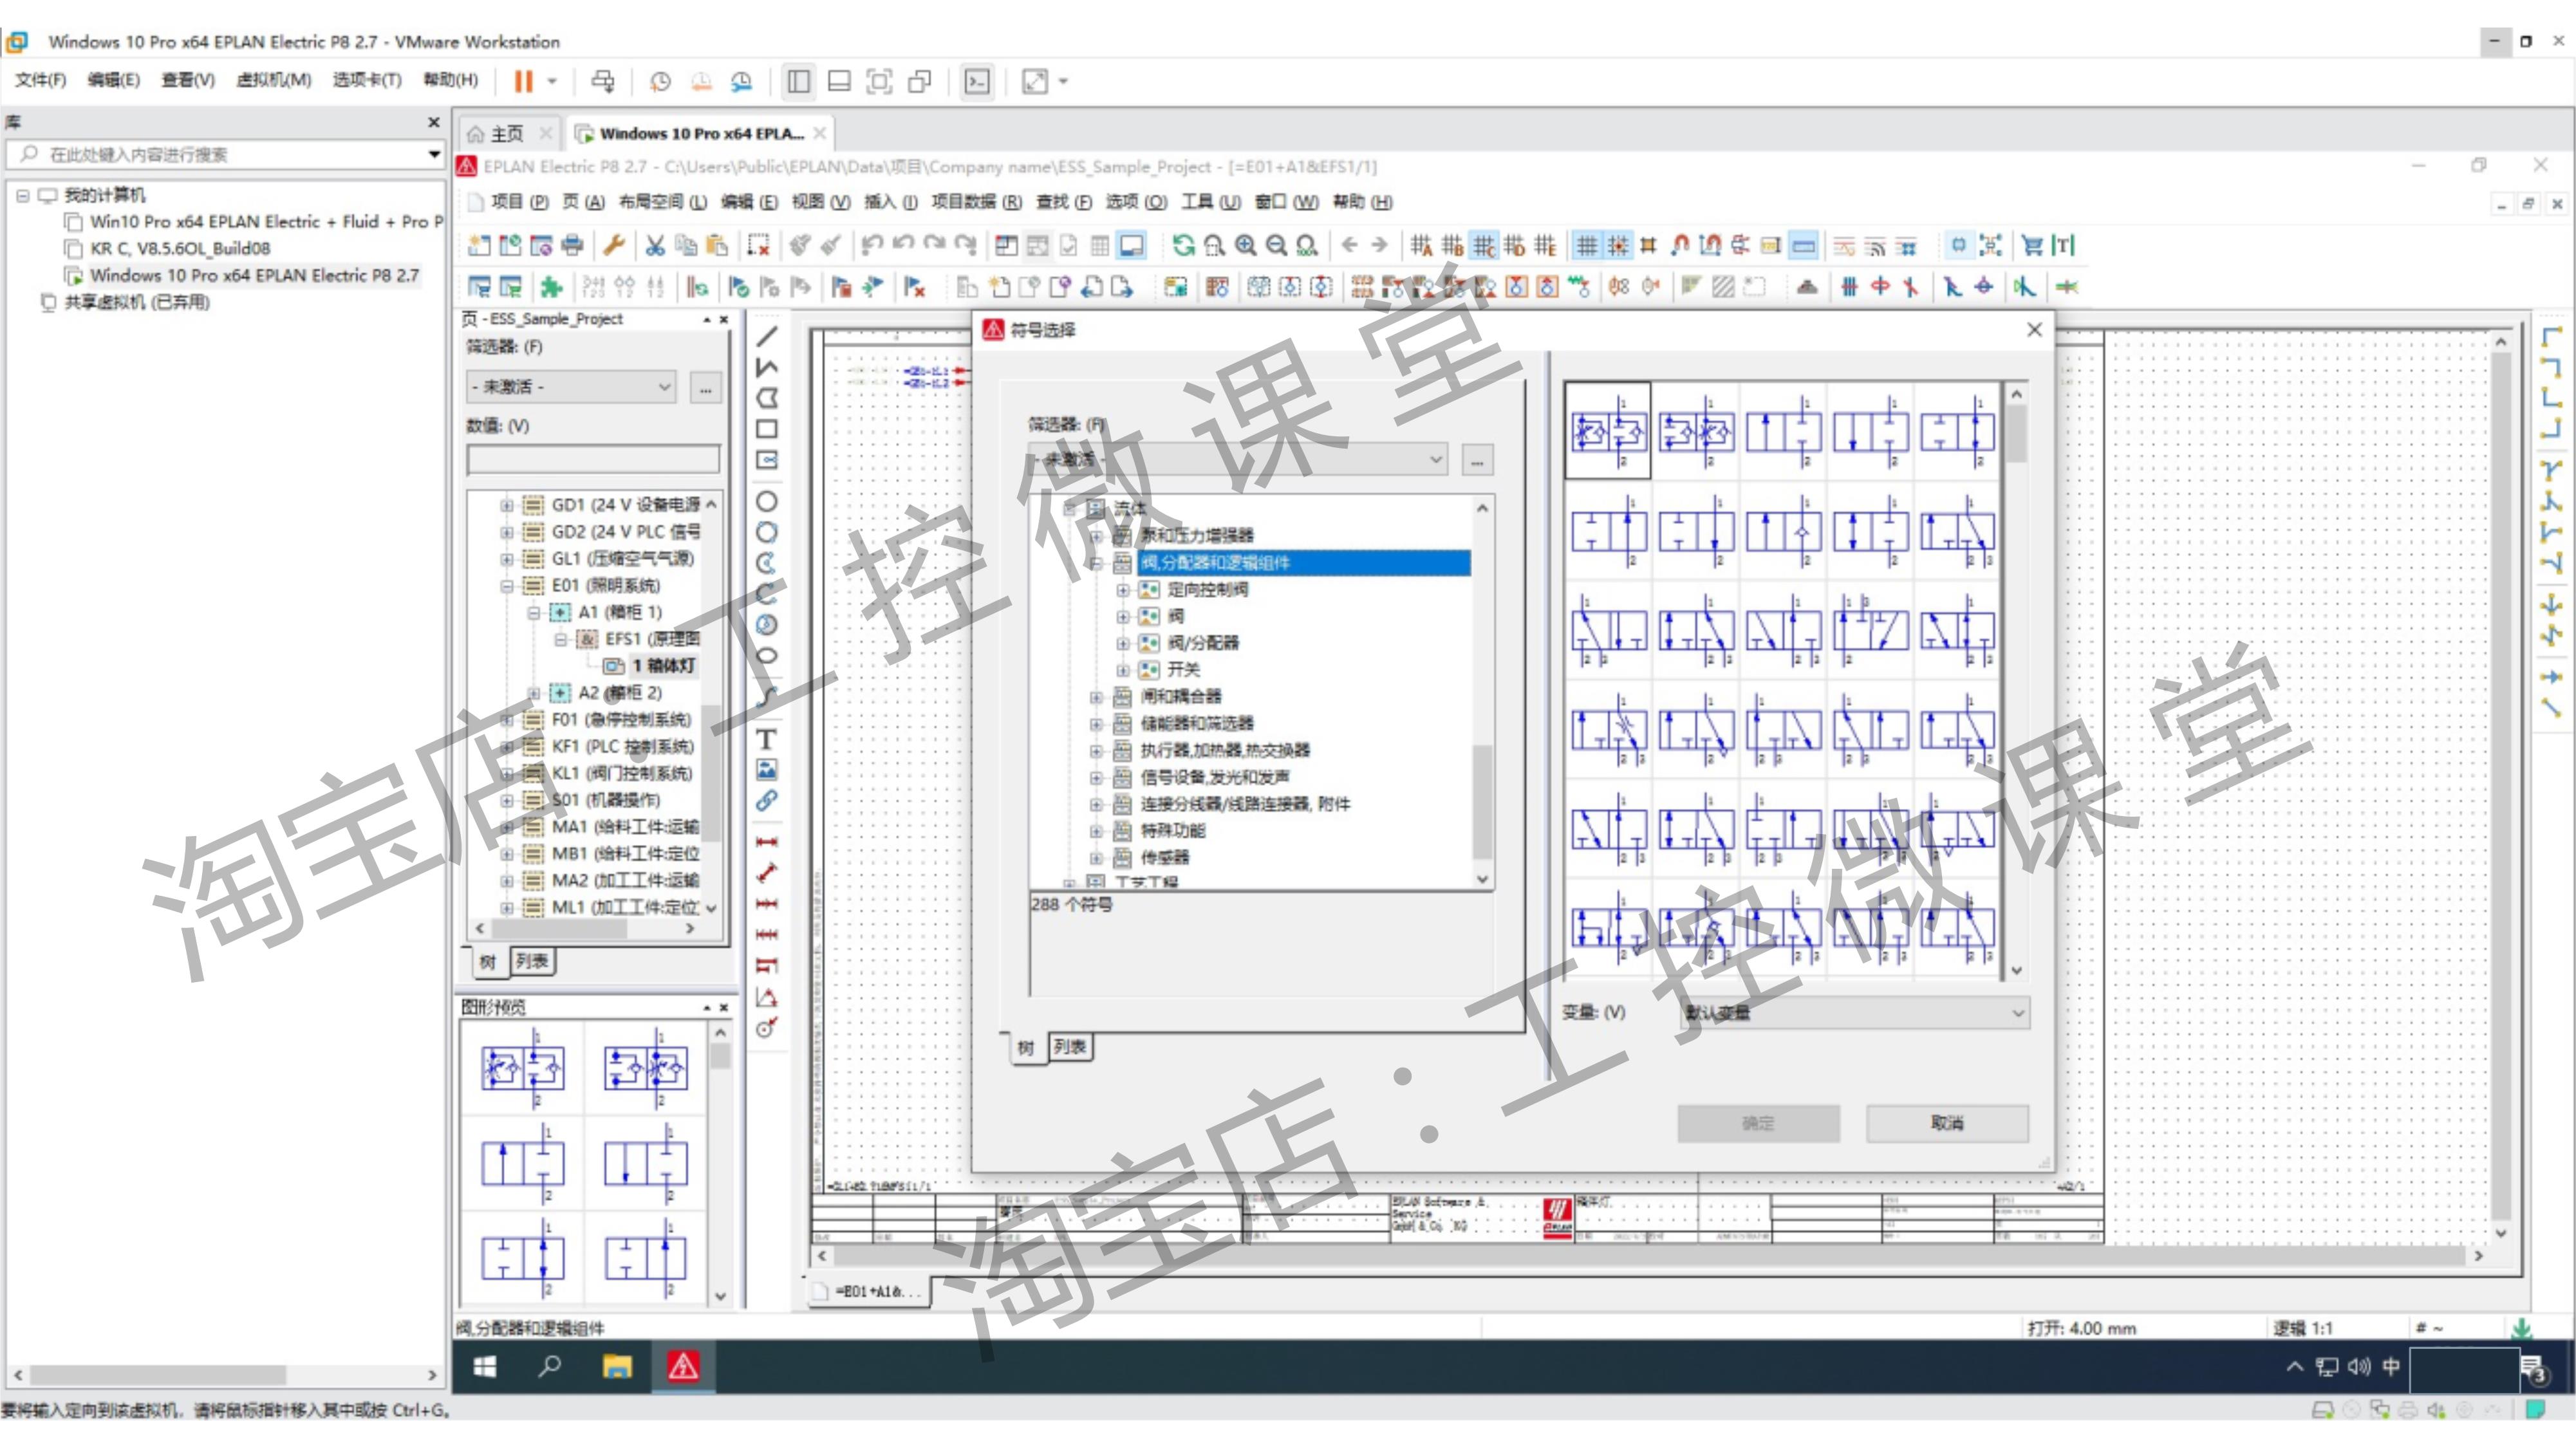Click the =E01+A1& page tab at bottom
The image size is (2576, 1448).
[868, 1291]
